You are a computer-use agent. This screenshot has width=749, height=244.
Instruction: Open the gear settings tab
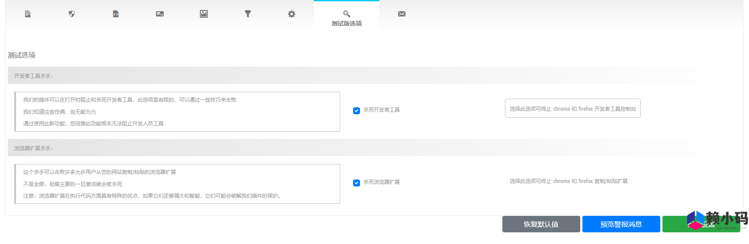click(292, 14)
